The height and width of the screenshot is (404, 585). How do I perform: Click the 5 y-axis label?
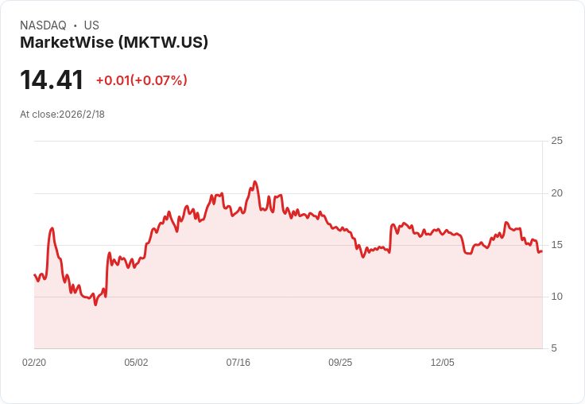point(554,348)
